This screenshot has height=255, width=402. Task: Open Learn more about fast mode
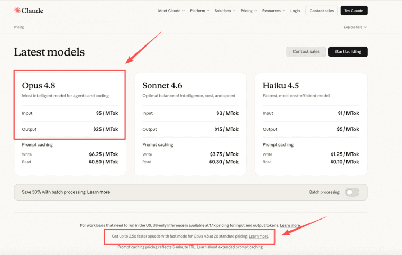pos(259,236)
